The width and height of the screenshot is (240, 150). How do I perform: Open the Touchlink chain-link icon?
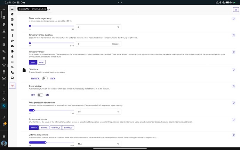tap(12, 41)
